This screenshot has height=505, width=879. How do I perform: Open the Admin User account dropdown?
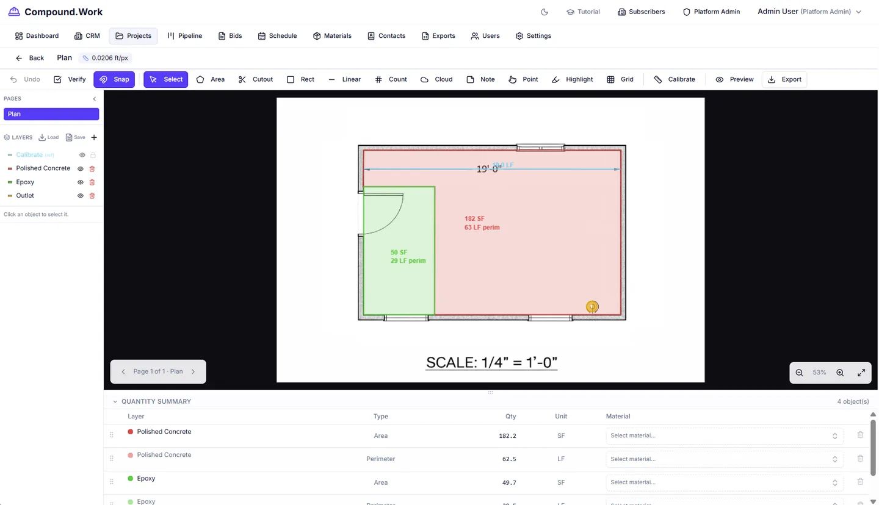pos(809,12)
